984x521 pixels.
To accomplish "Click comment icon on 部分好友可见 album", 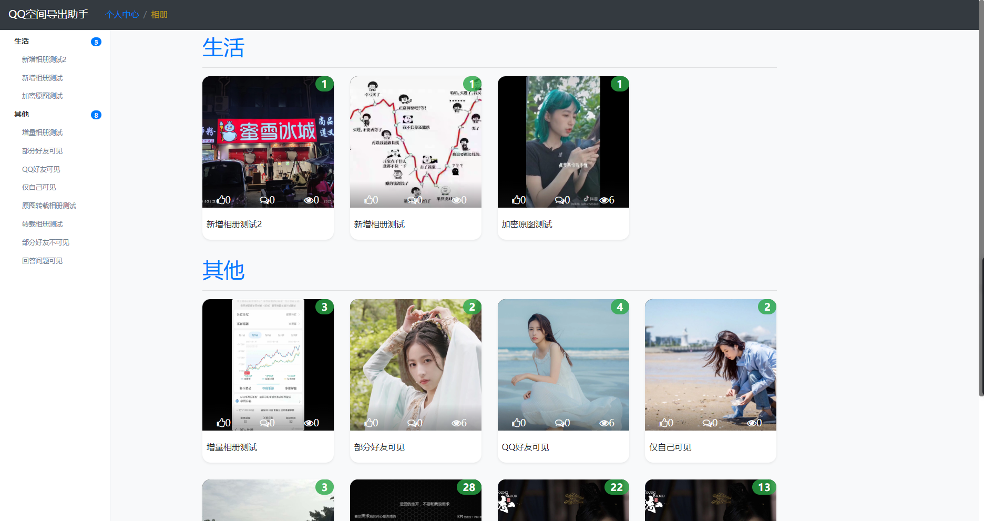I will [x=412, y=423].
